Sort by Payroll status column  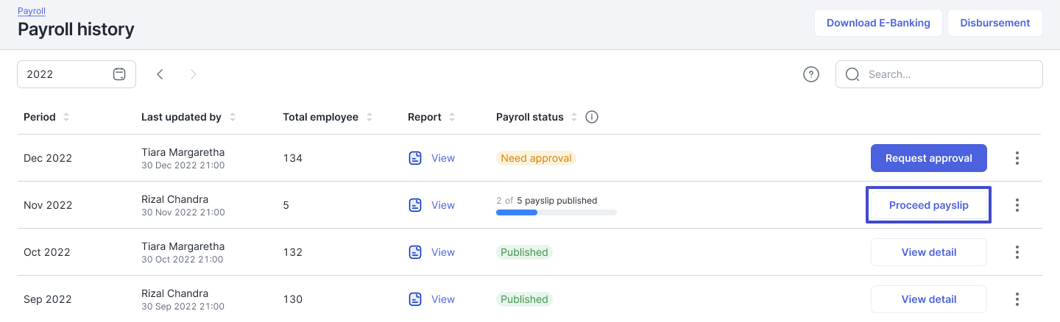pyautogui.click(x=573, y=117)
